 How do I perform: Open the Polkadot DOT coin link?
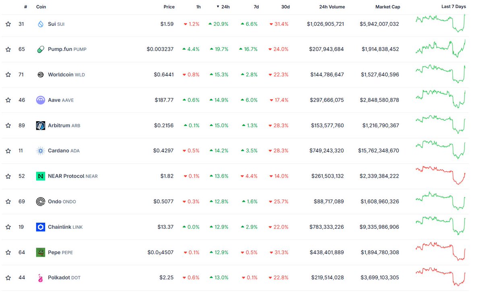pyautogui.click(x=64, y=278)
